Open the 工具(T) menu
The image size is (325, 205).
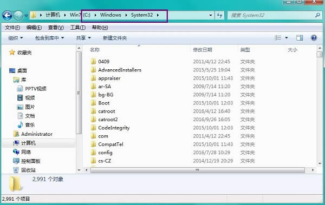click(x=77, y=28)
